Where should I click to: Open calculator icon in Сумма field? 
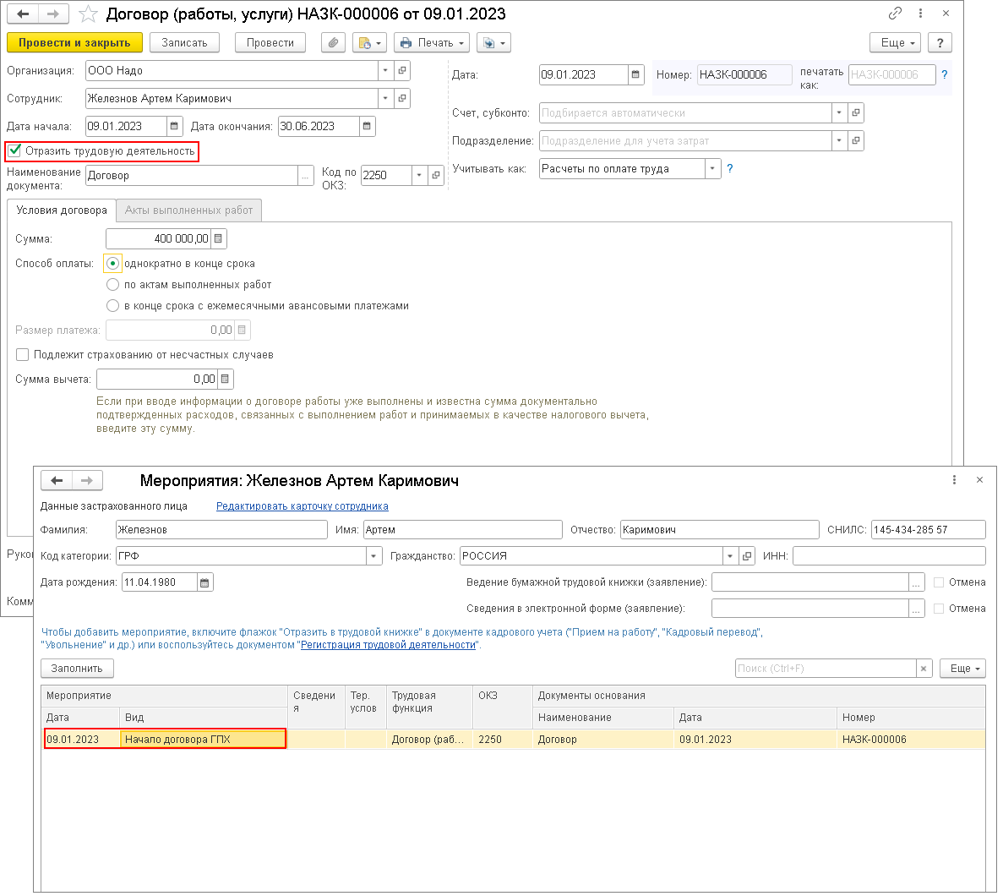[219, 239]
